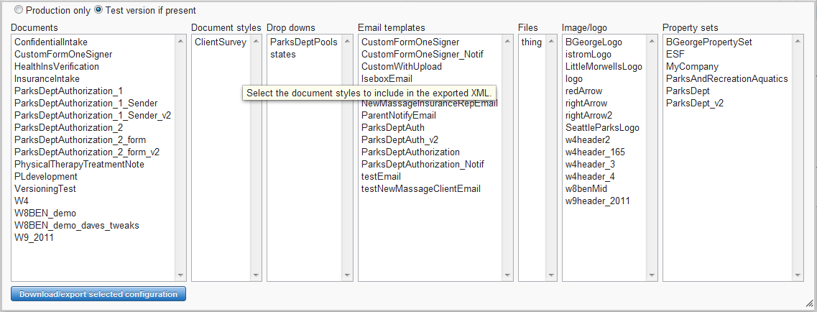Select states in Drop downs list
The width and height of the screenshot is (817, 312).
point(283,55)
